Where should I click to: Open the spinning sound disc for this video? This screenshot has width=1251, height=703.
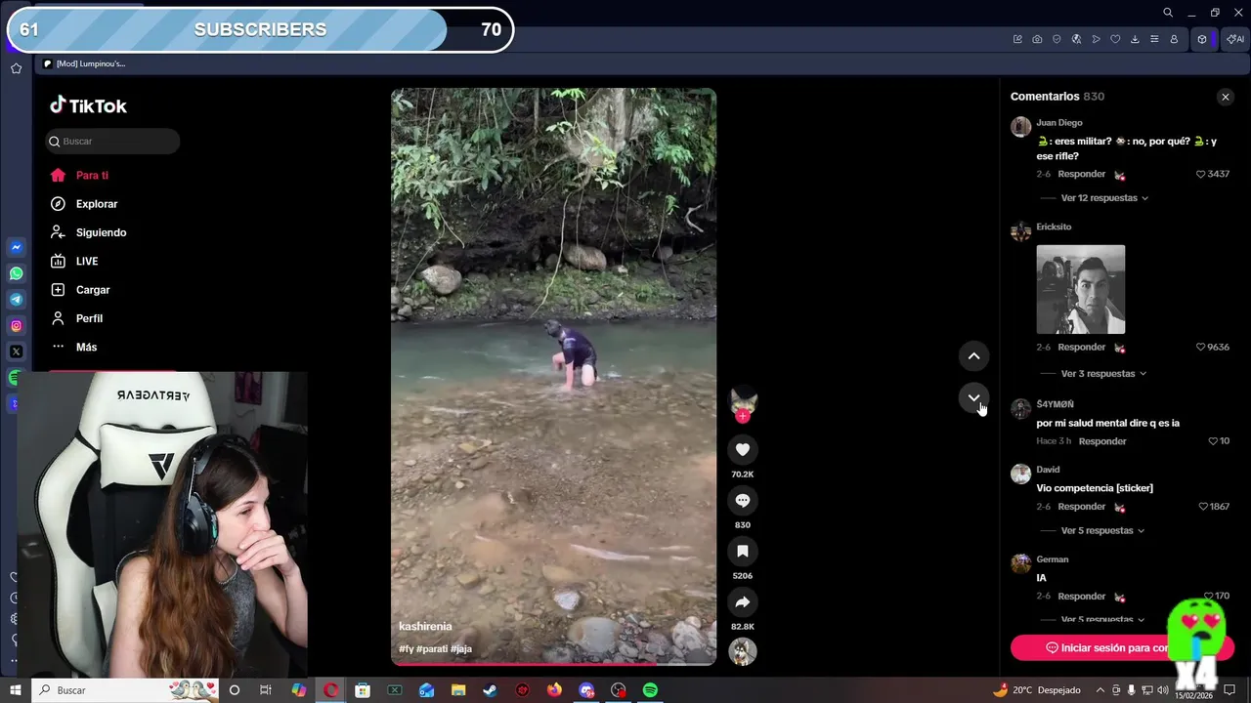tap(743, 651)
